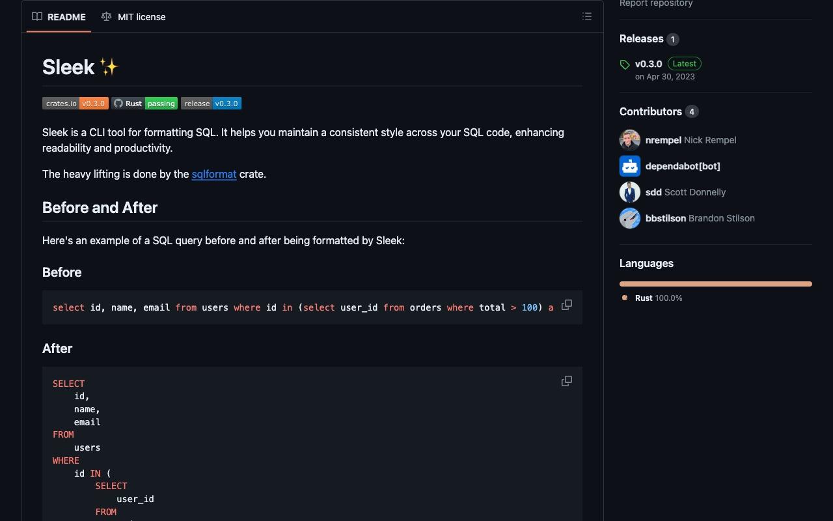Image resolution: width=833 pixels, height=521 pixels.
Task: Open bbstilson contributor avatar
Action: [630, 218]
